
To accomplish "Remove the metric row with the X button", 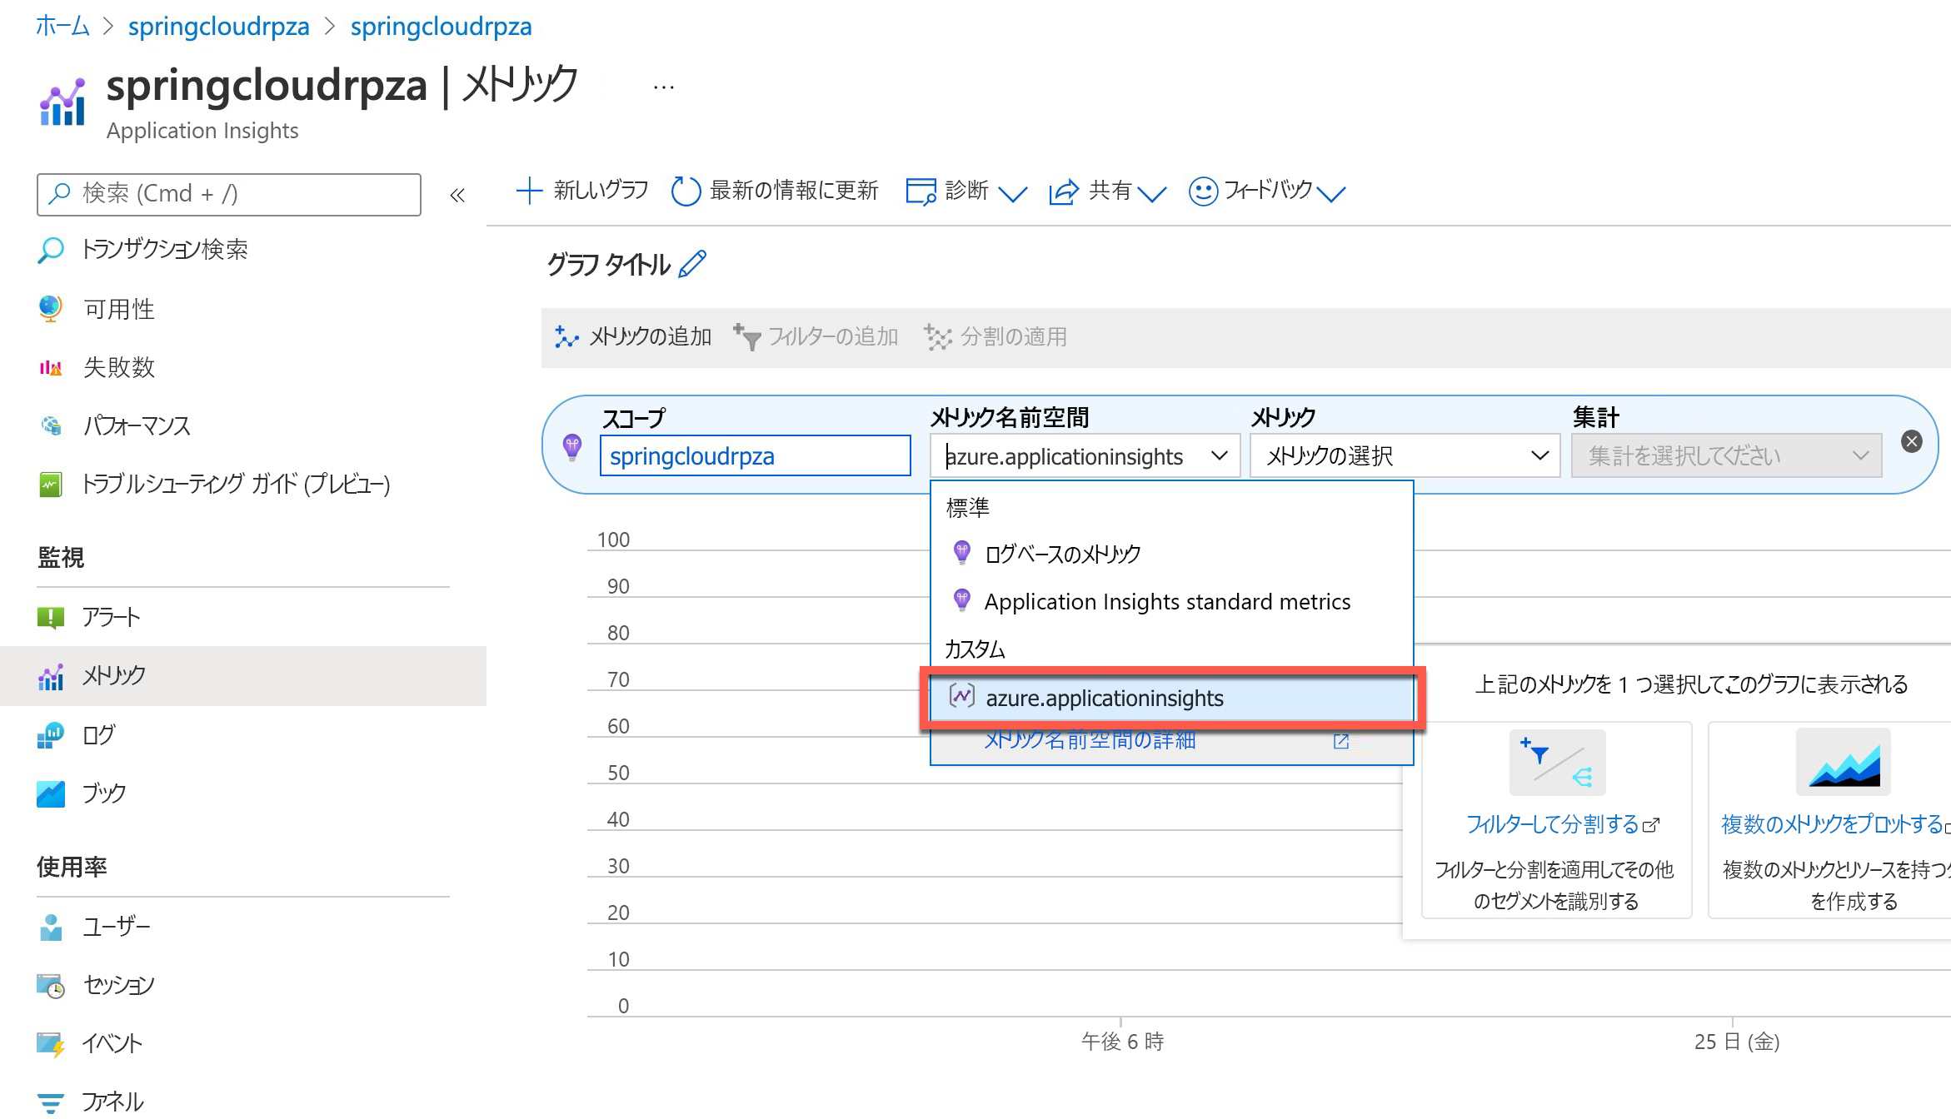I will [1912, 441].
